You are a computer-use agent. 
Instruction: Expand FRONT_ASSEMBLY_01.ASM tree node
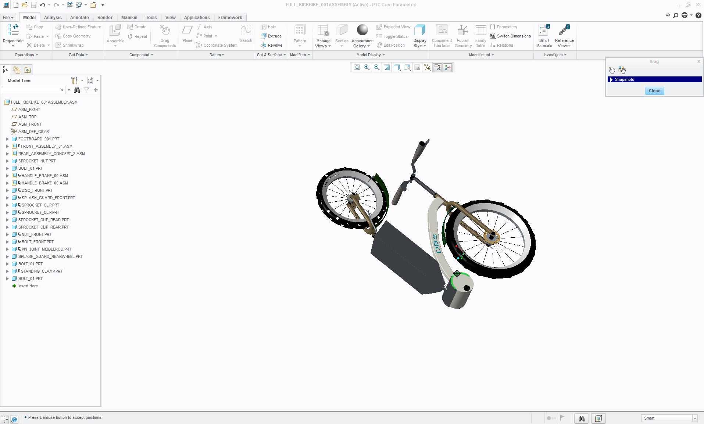[x=7, y=146]
